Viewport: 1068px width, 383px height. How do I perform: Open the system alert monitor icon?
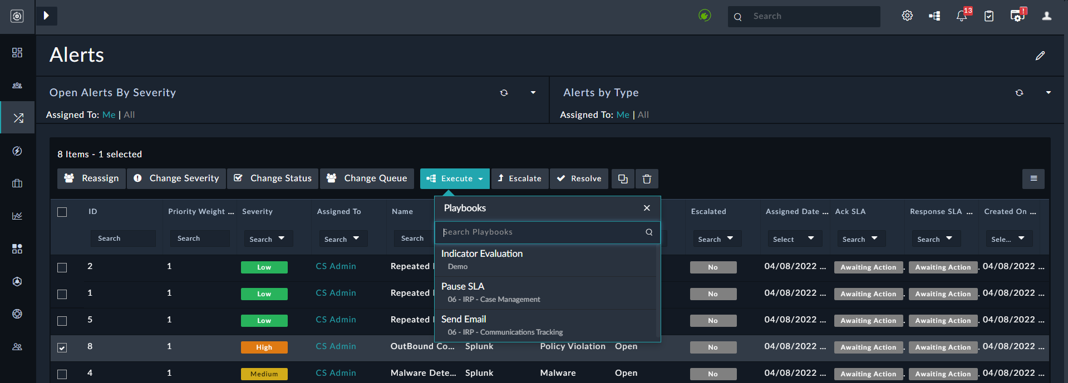click(x=1018, y=15)
